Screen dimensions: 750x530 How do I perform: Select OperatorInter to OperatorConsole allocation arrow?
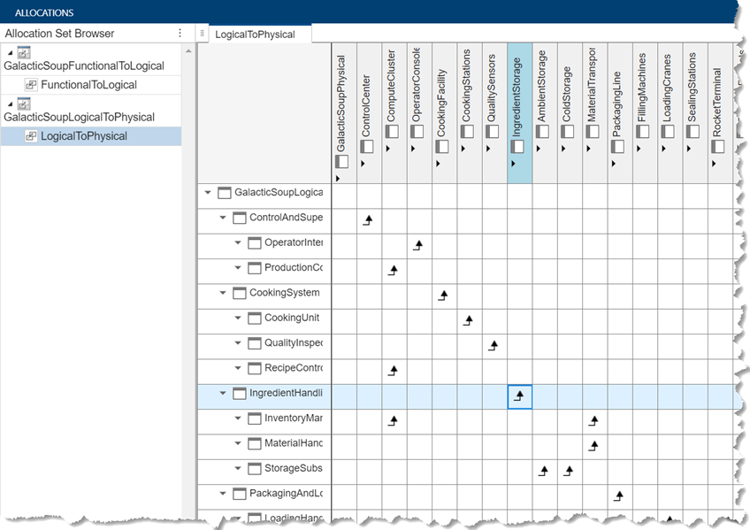[x=417, y=245]
